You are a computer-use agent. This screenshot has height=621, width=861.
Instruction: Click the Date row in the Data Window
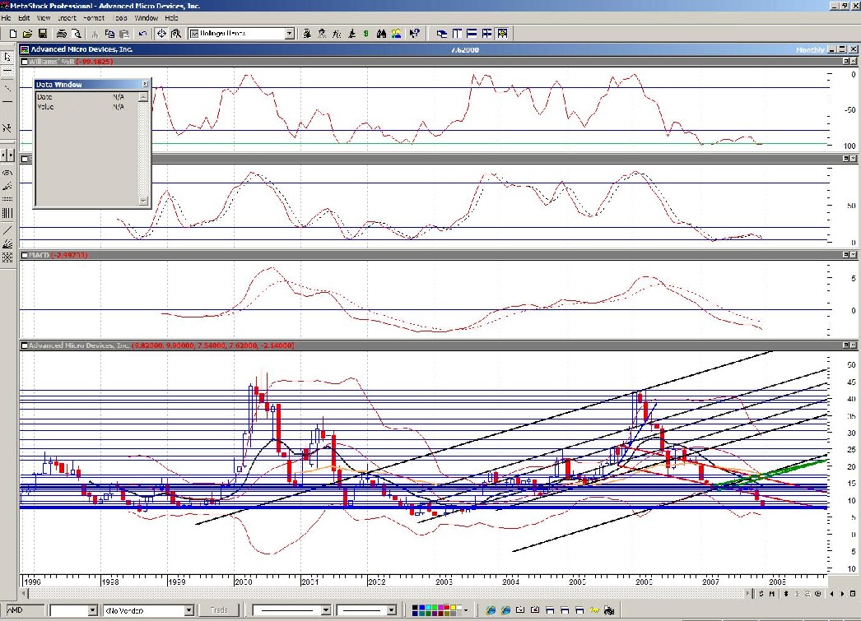coord(86,96)
